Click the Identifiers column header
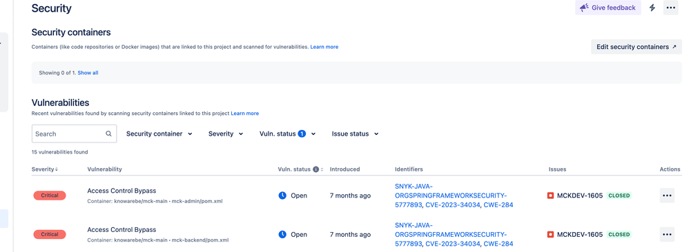689x252 pixels. coord(409,169)
